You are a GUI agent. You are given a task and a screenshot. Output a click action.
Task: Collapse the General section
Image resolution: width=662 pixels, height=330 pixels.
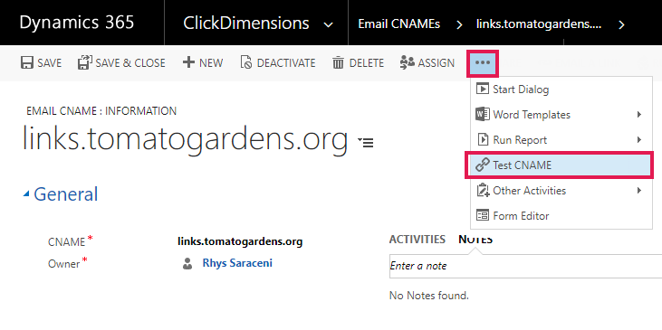(x=26, y=194)
